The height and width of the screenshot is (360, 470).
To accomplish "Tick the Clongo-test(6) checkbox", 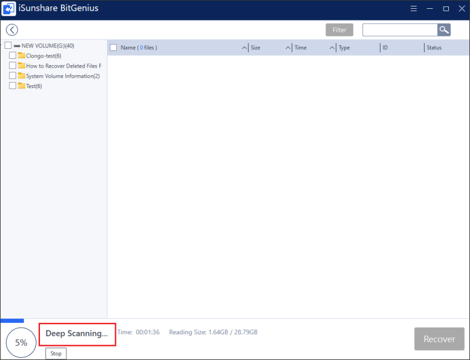I will [13, 56].
